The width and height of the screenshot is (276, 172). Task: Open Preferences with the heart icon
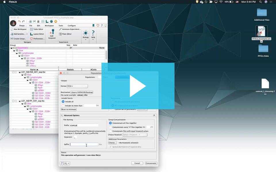37,39
